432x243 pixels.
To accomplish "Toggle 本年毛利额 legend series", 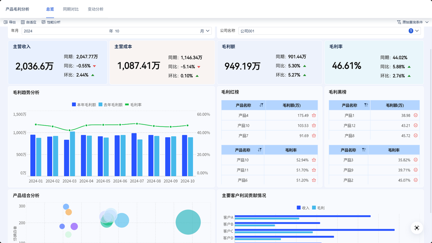I will coord(84,105).
